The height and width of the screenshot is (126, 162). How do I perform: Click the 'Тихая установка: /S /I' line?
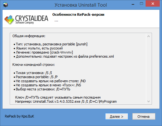[33, 73]
